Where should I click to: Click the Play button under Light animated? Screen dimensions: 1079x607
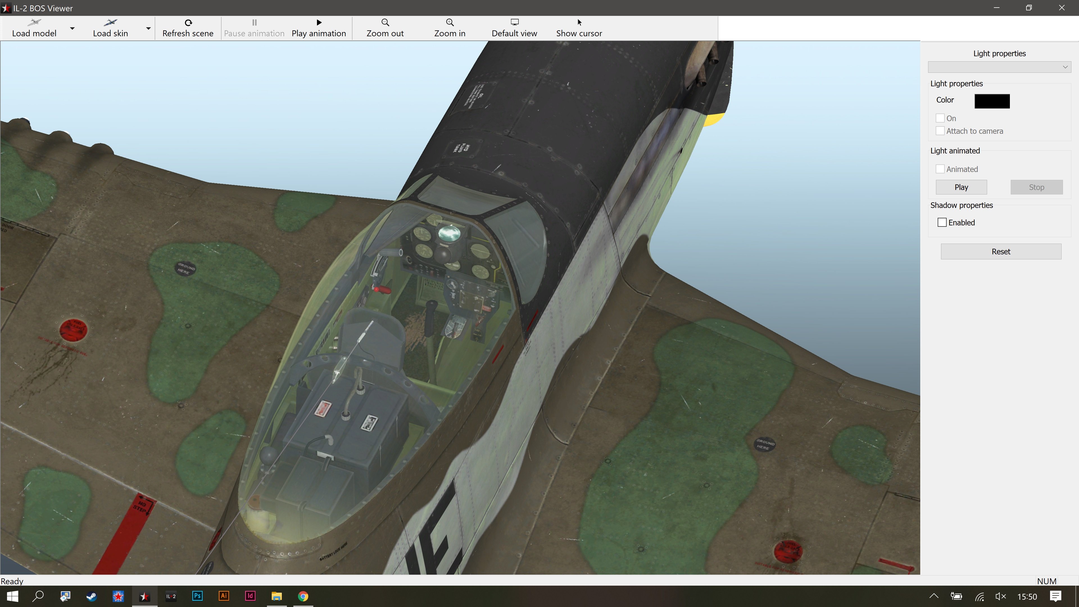tap(961, 187)
